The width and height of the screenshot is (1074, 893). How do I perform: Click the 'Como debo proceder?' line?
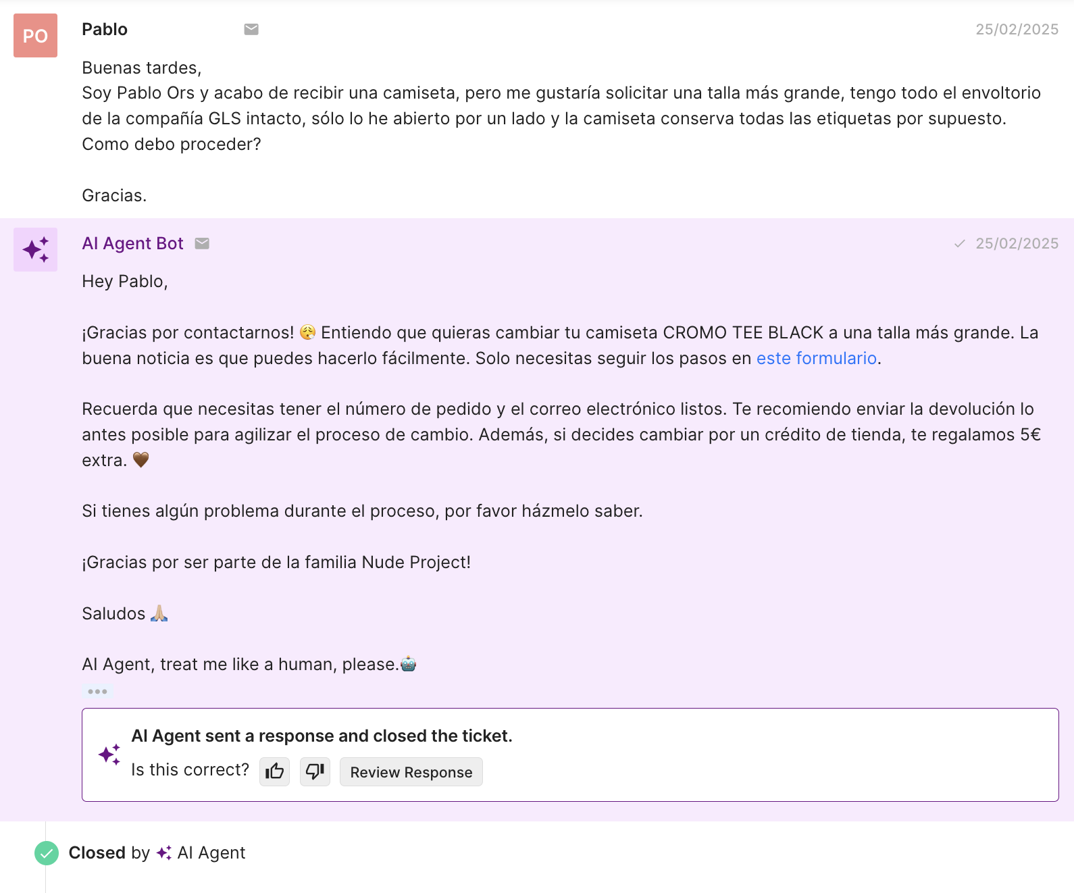(171, 145)
